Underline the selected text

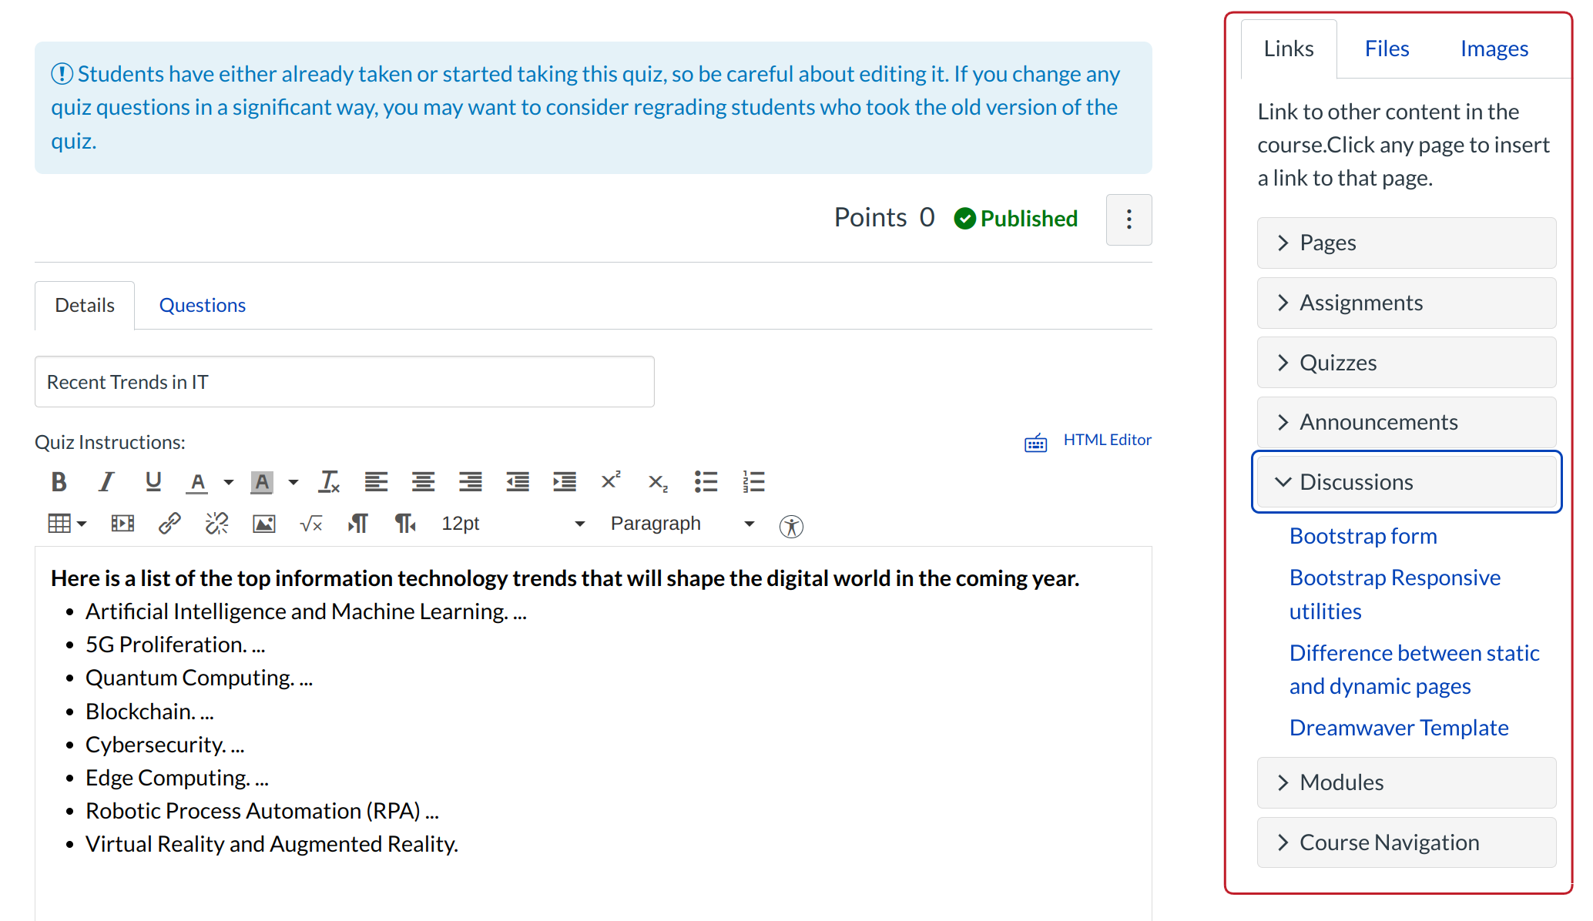click(153, 482)
